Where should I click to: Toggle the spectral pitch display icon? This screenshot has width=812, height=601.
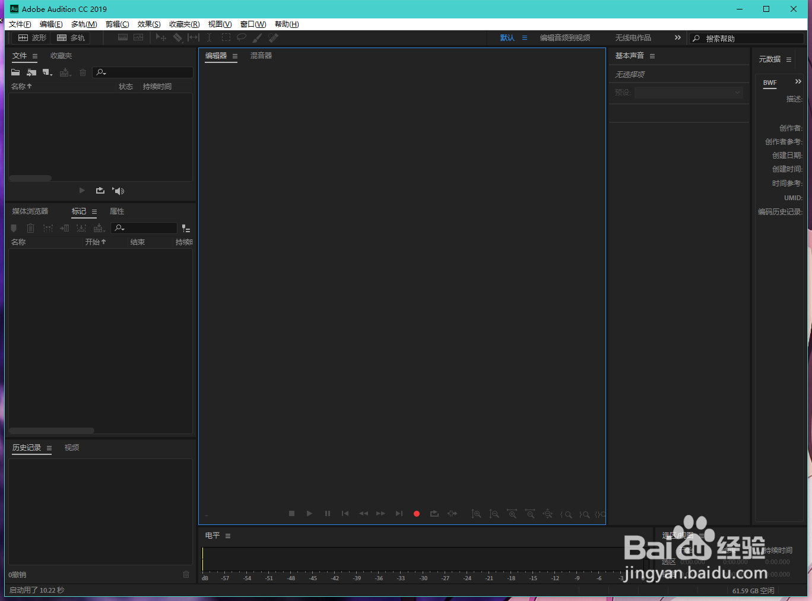[138, 37]
